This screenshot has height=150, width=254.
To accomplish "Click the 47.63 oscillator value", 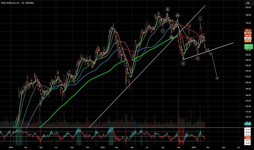I will point(248,135).
